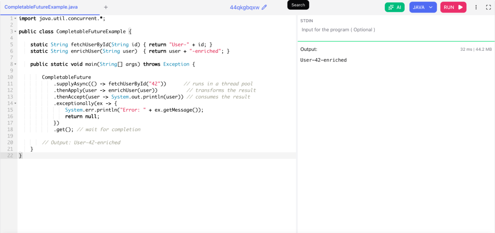This screenshot has width=495, height=233.
Task: Click the "// wait for completion" comment
Action: [109, 129]
